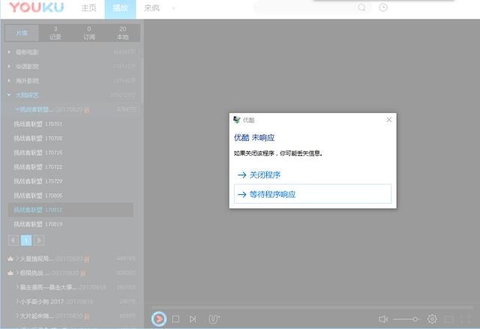Screen dimensions: 480x329
Task: Skip to next video button
Action: (193, 319)
